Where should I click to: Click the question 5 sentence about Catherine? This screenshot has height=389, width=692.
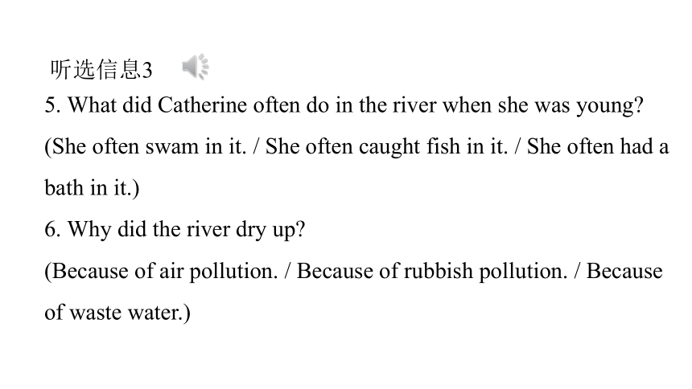[x=344, y=106]
